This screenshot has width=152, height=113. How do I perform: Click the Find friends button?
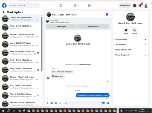pos(125,5)
